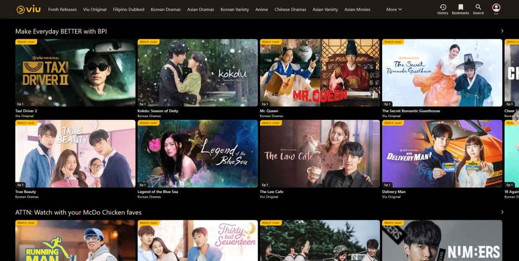Open the viewing History icon
This screenshot has width=519, height=261.
(x=443, y=7)
